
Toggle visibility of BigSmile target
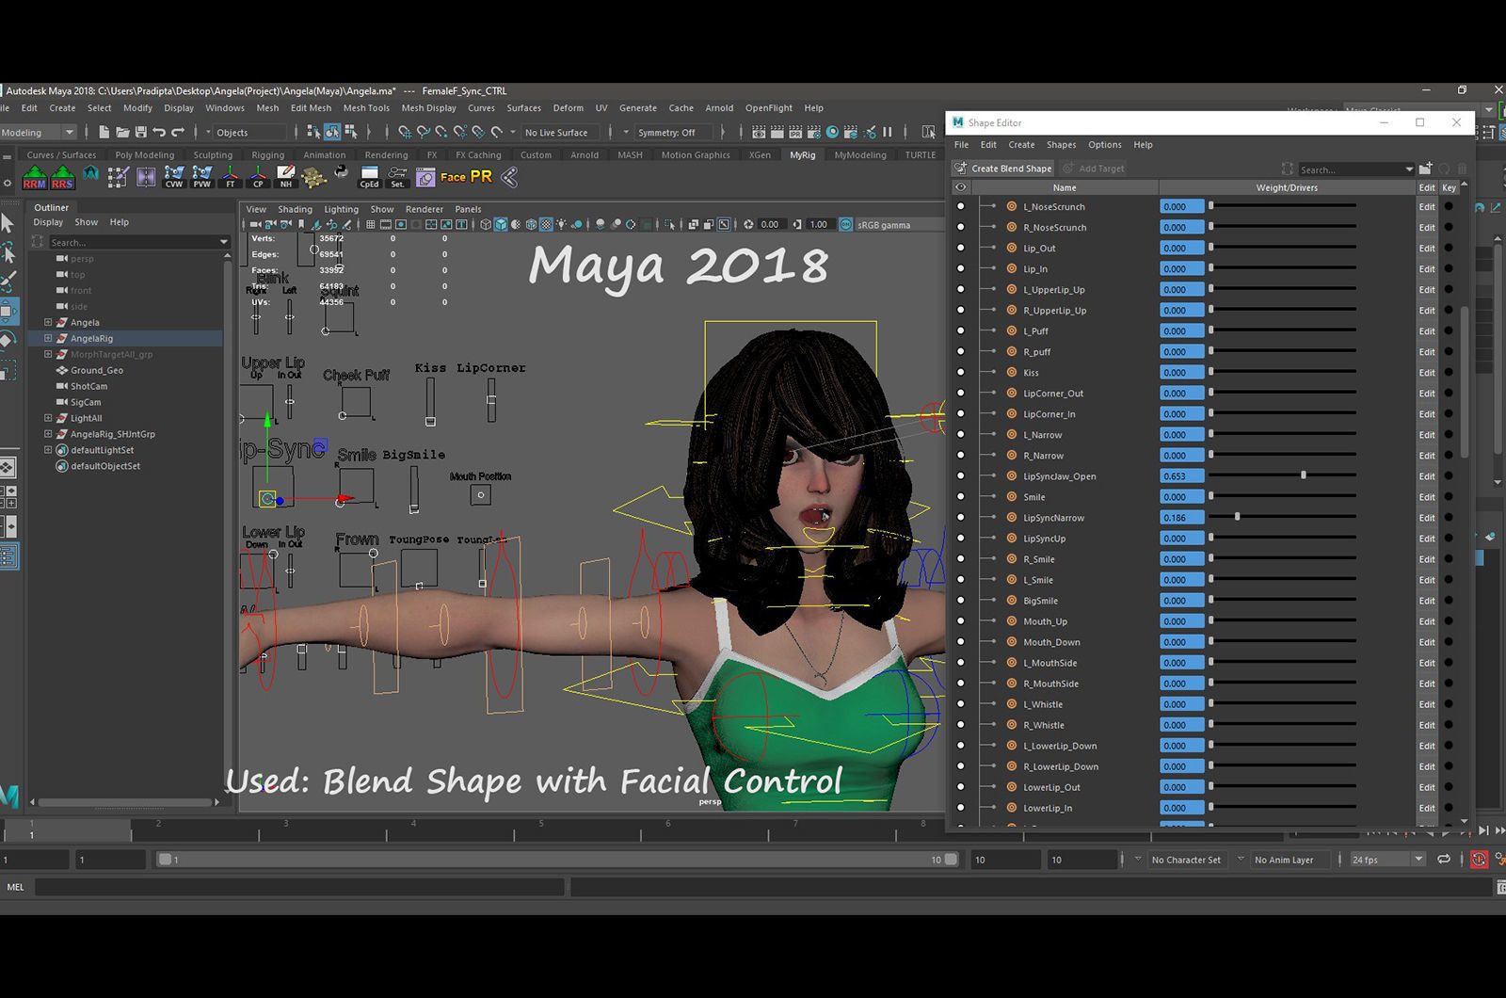coord(960,600)
